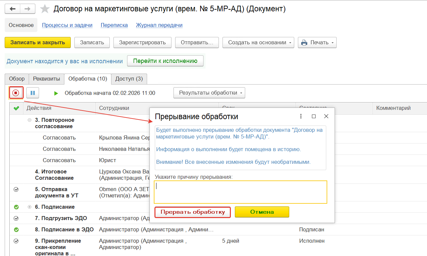Click the green checkmark column header icon
This screenshot has width=427, height=256.
tap(16, 108)
